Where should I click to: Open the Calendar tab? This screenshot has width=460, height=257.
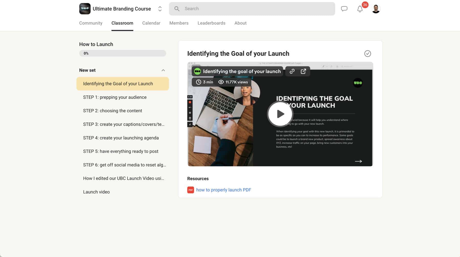coord(151,23)
